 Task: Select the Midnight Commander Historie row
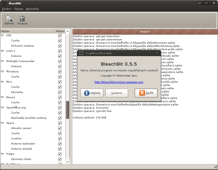(x=33, y=66)
